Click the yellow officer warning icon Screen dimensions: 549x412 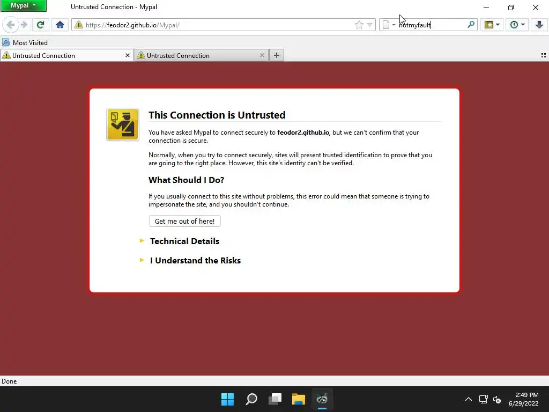[123, 124]
